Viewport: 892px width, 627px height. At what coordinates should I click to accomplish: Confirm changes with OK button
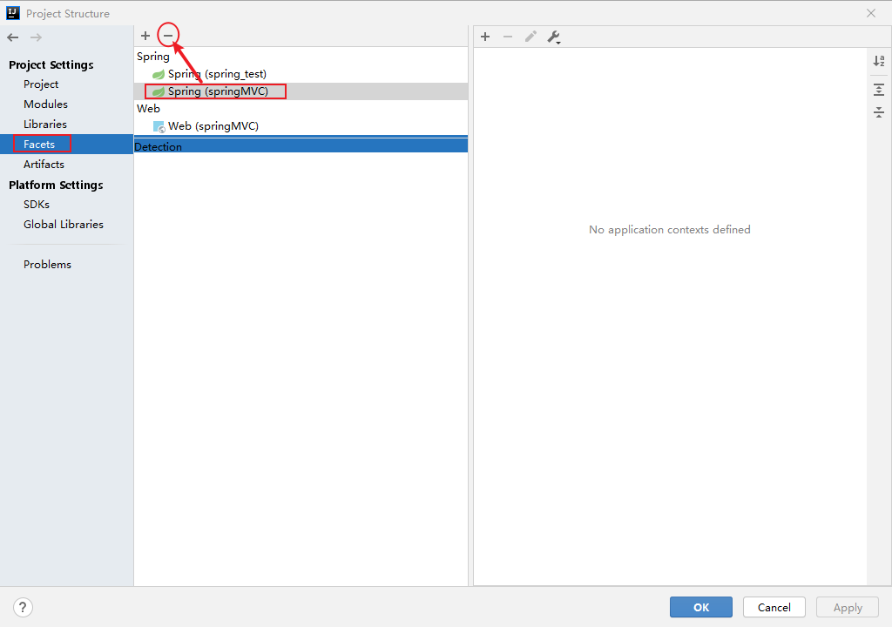(701, 607)
